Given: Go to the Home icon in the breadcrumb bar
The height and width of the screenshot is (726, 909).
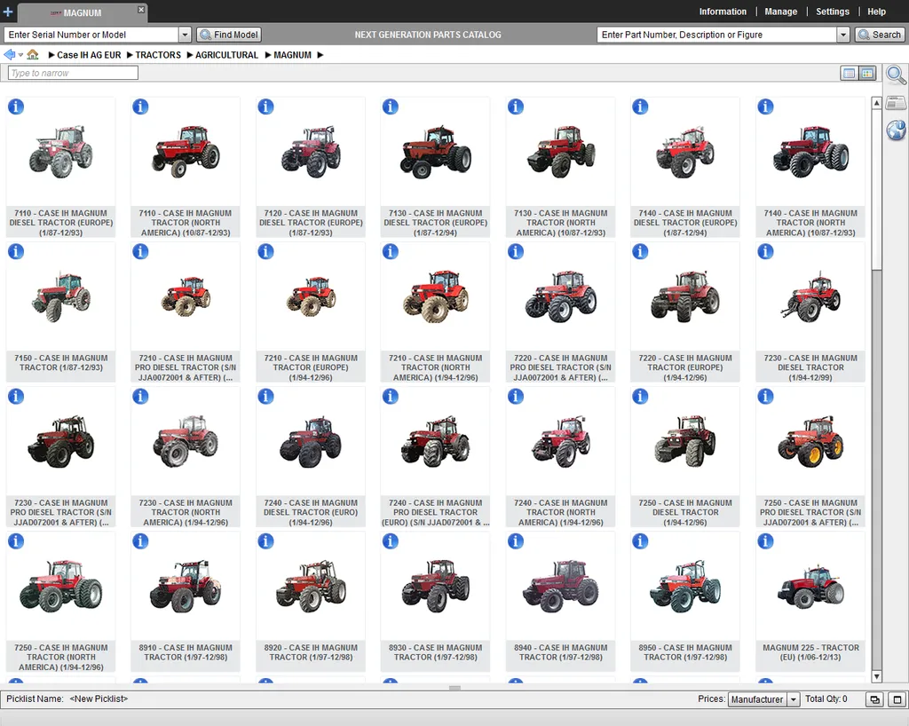Looking at the screenshot, I should coord(33,54).
